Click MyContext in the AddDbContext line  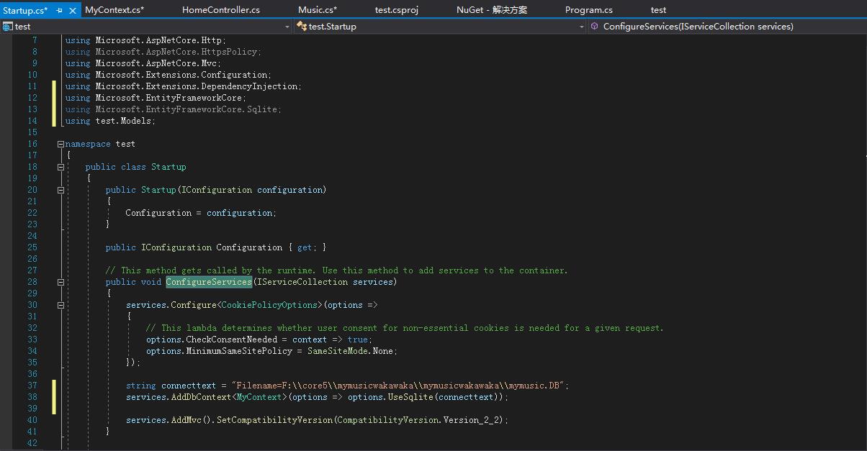tap(260, 397)
